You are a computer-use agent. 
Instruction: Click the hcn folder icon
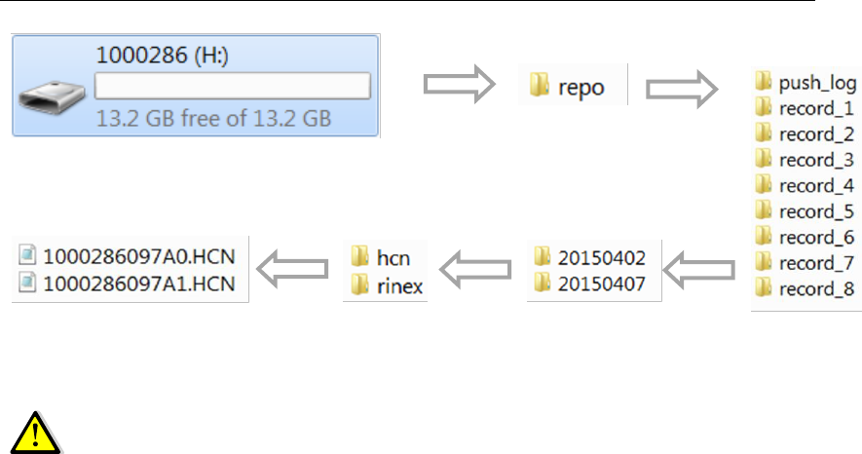pos(359,260)
